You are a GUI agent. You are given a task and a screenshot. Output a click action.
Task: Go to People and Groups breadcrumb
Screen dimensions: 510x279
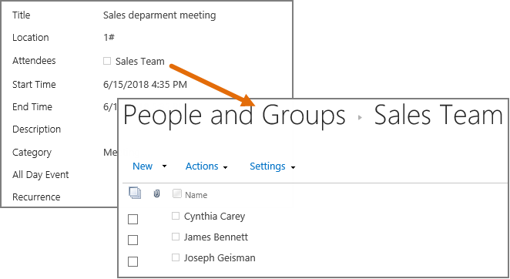pyautogui.click(x=234, y=116)
